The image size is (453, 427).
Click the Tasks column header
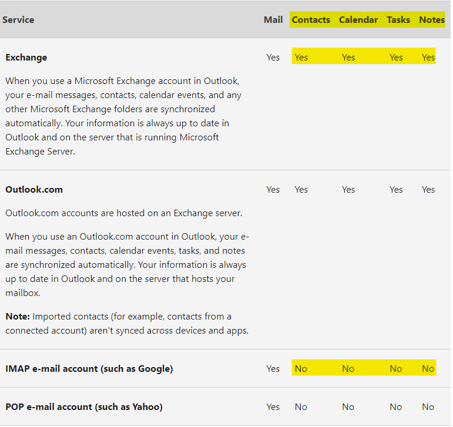tap(398, 19)
